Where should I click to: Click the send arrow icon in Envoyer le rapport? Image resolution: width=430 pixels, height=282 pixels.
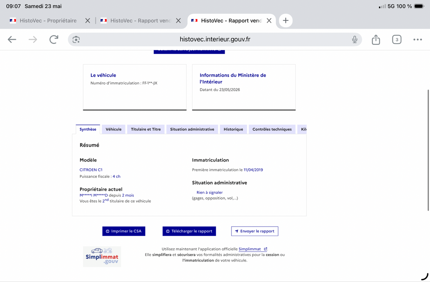236,232
